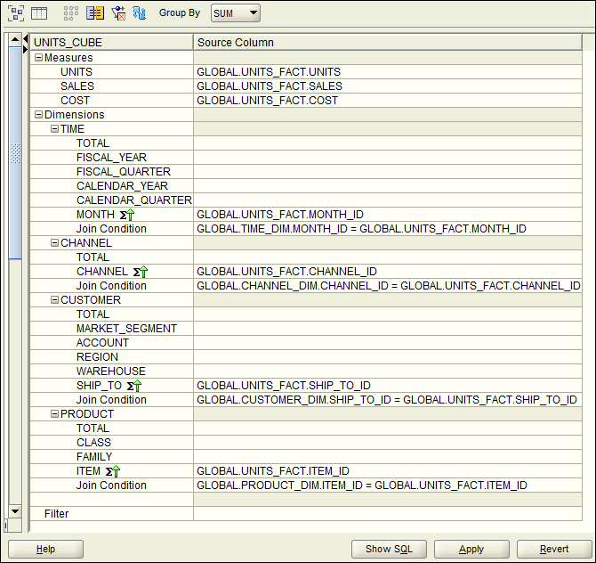Collapse the PRODUCT dimension
Screen dimensions: 596x563
point(54,414)
